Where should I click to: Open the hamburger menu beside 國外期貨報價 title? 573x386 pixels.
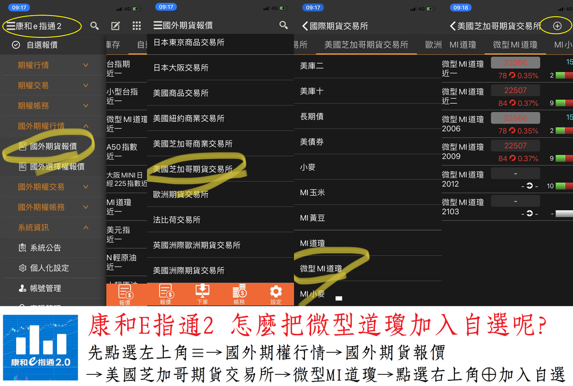point(158,25)
